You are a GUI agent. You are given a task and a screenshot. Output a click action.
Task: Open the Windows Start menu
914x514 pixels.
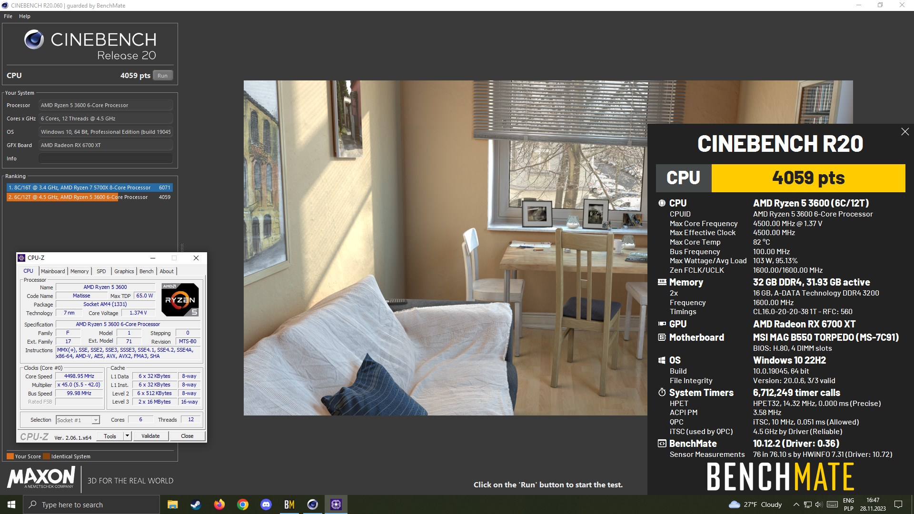point(11,504)
